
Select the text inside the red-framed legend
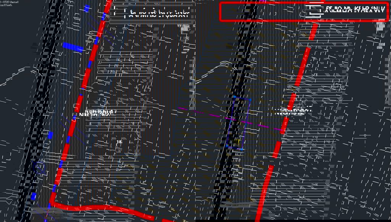point(354,11)
